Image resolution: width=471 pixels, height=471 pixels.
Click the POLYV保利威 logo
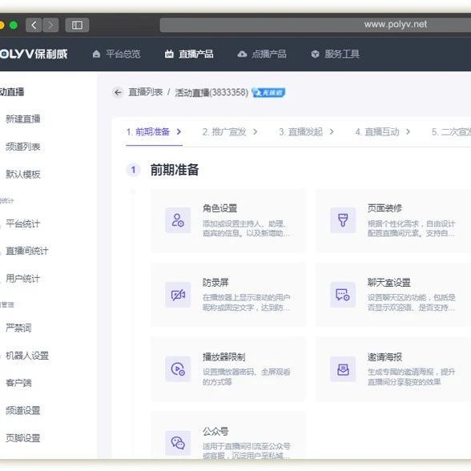tap(34, 54)
